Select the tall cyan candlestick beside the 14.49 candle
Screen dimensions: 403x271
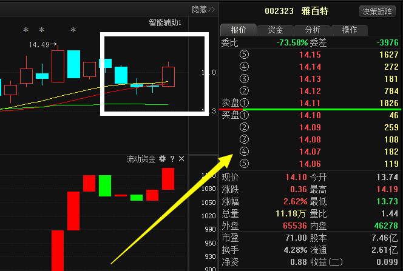pos(74,64)
